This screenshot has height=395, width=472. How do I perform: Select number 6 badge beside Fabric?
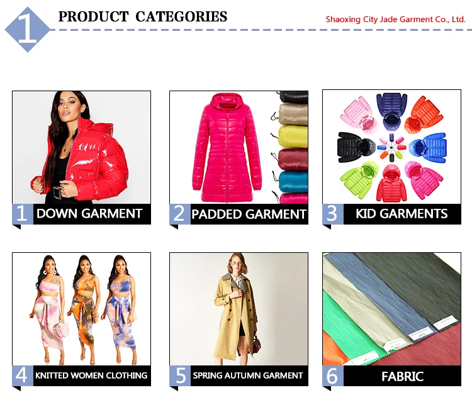pyautogui.click(x=333, y=376)
